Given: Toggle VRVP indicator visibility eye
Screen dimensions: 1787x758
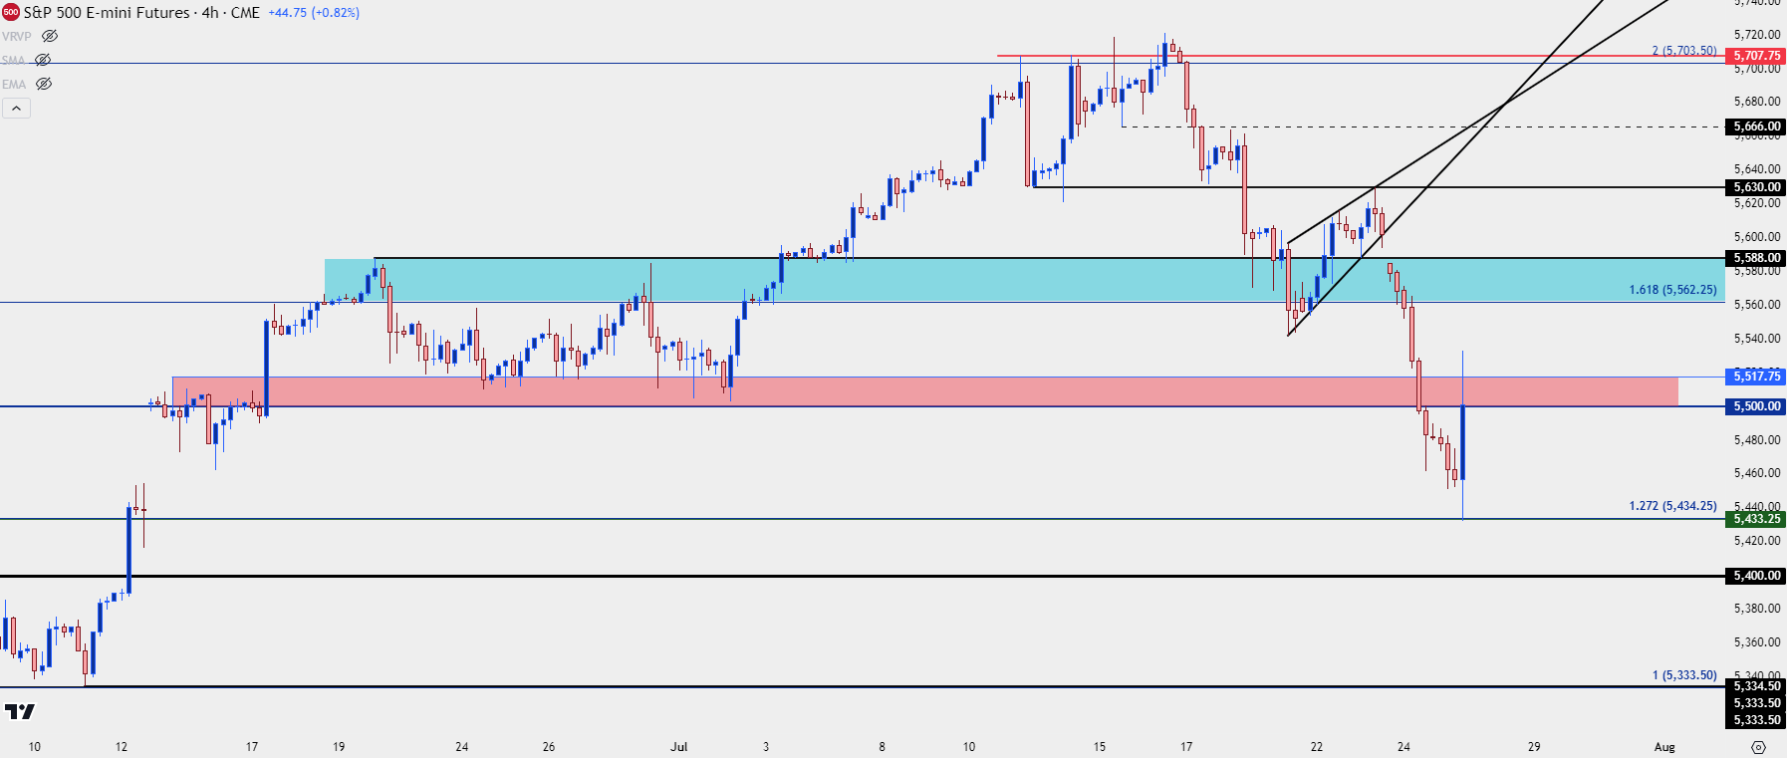Looking at the screenshot, I should pos(49,36).
